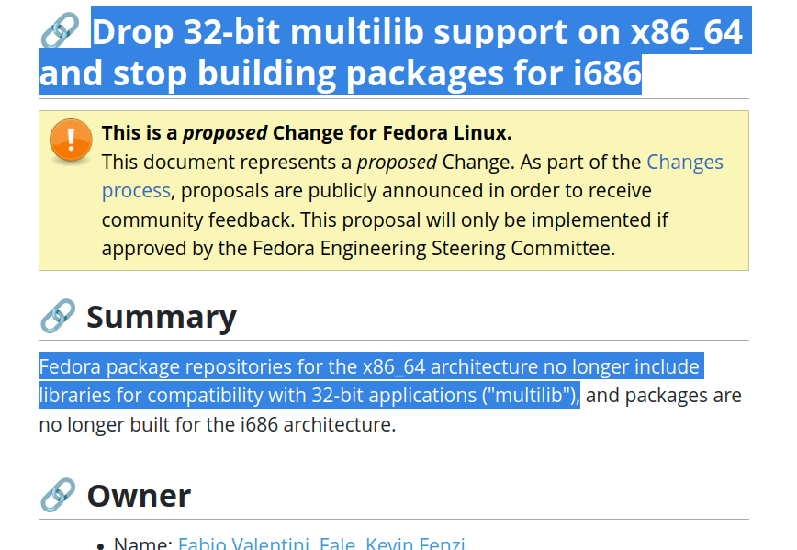The width and height of the screenshot is (797, 550).
Task: Click the "Name:" label in the Owner list
Action: (143, 544)
